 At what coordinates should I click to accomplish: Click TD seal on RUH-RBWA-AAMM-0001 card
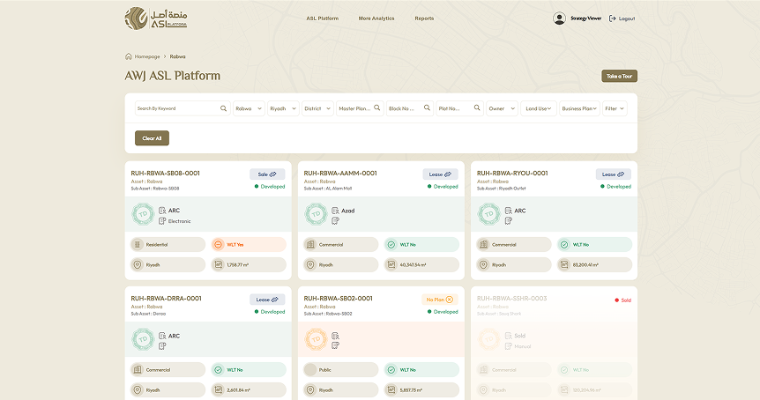click(316, 214)
